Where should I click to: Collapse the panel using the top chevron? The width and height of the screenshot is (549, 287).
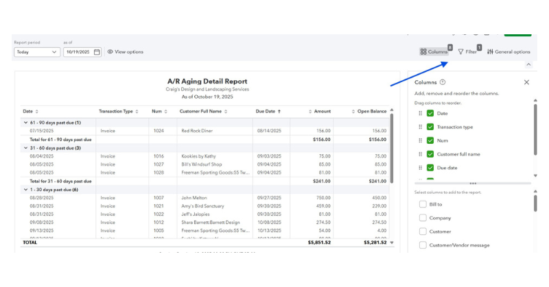(x=528, y=64)
